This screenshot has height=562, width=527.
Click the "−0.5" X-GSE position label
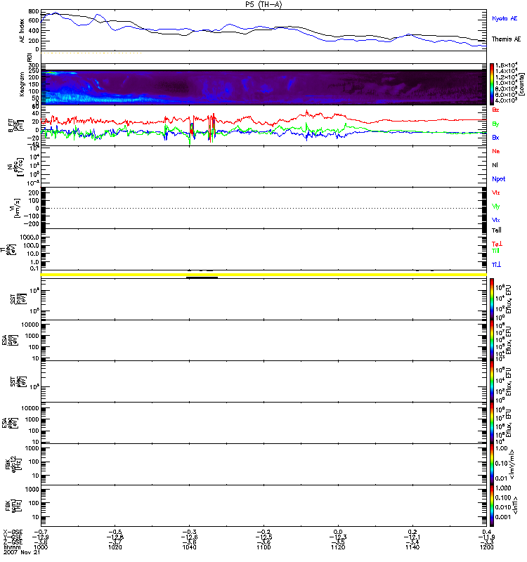pyautogui.click(x=115, y=532)
